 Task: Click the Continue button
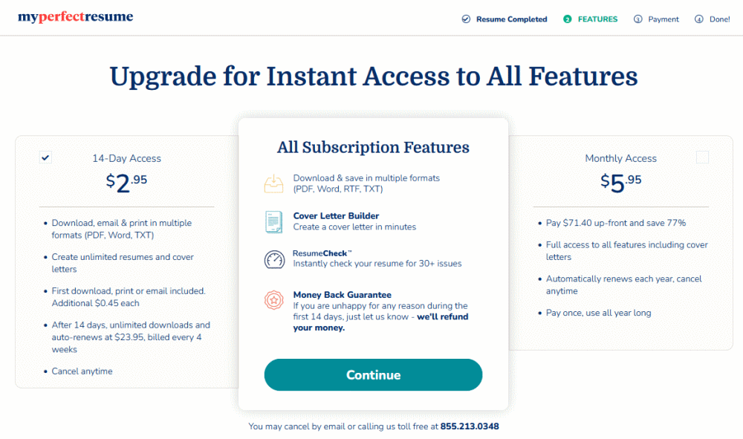[x=373, y=375]
